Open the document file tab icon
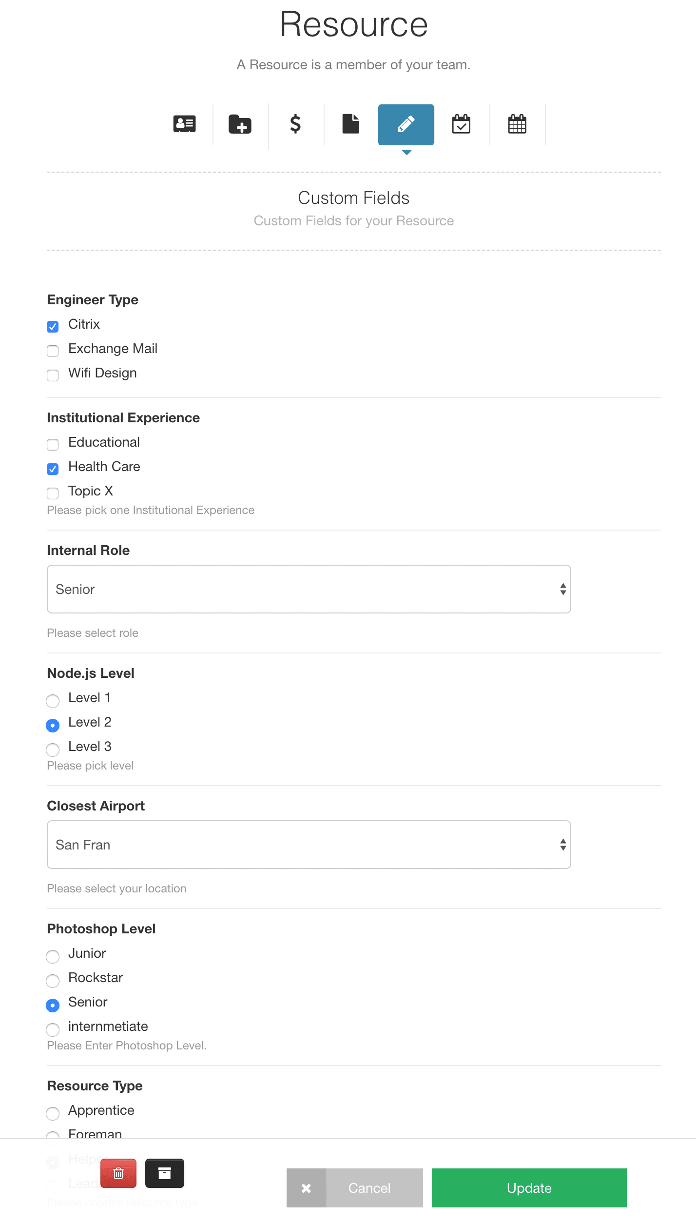This screenshot has width=696, height=1224. [351, 124]
